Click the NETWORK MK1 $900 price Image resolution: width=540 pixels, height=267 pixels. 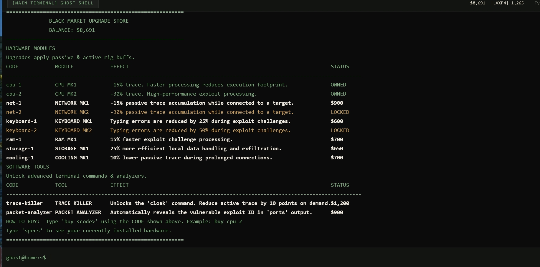(x=337, y=103)
